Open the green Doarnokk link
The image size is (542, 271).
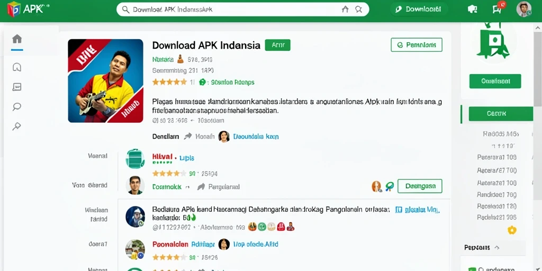(167, 187)
